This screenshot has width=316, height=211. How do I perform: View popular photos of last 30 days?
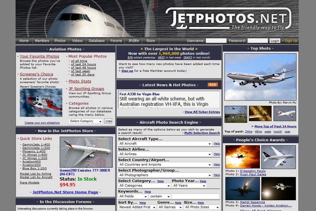[83, 74]
